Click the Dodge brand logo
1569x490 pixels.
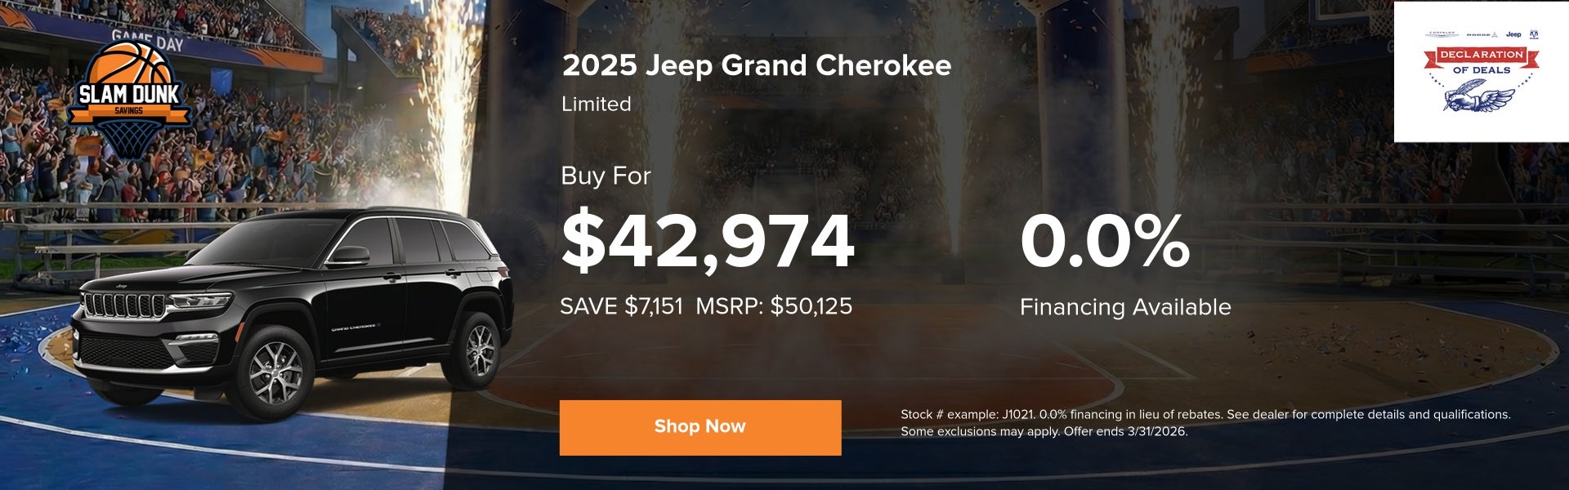pos(1481,35)
